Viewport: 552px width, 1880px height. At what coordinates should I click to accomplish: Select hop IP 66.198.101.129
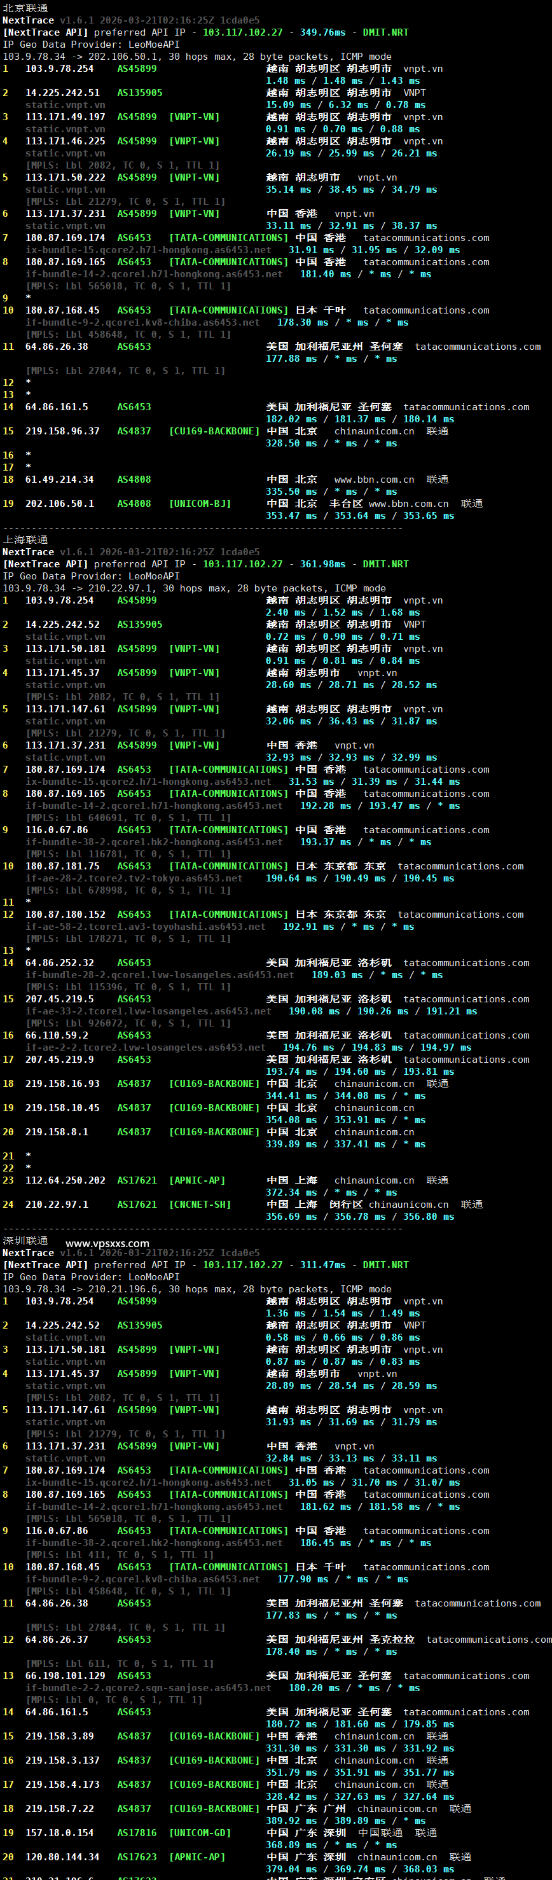(x=66, y=1676)
